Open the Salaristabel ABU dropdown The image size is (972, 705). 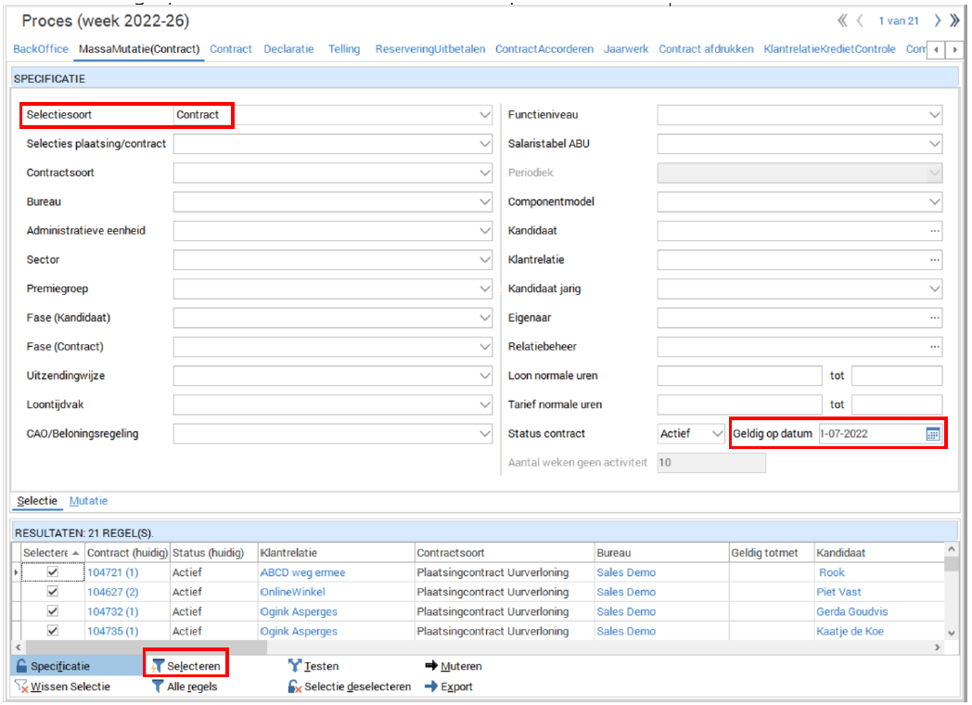(934, 144)
